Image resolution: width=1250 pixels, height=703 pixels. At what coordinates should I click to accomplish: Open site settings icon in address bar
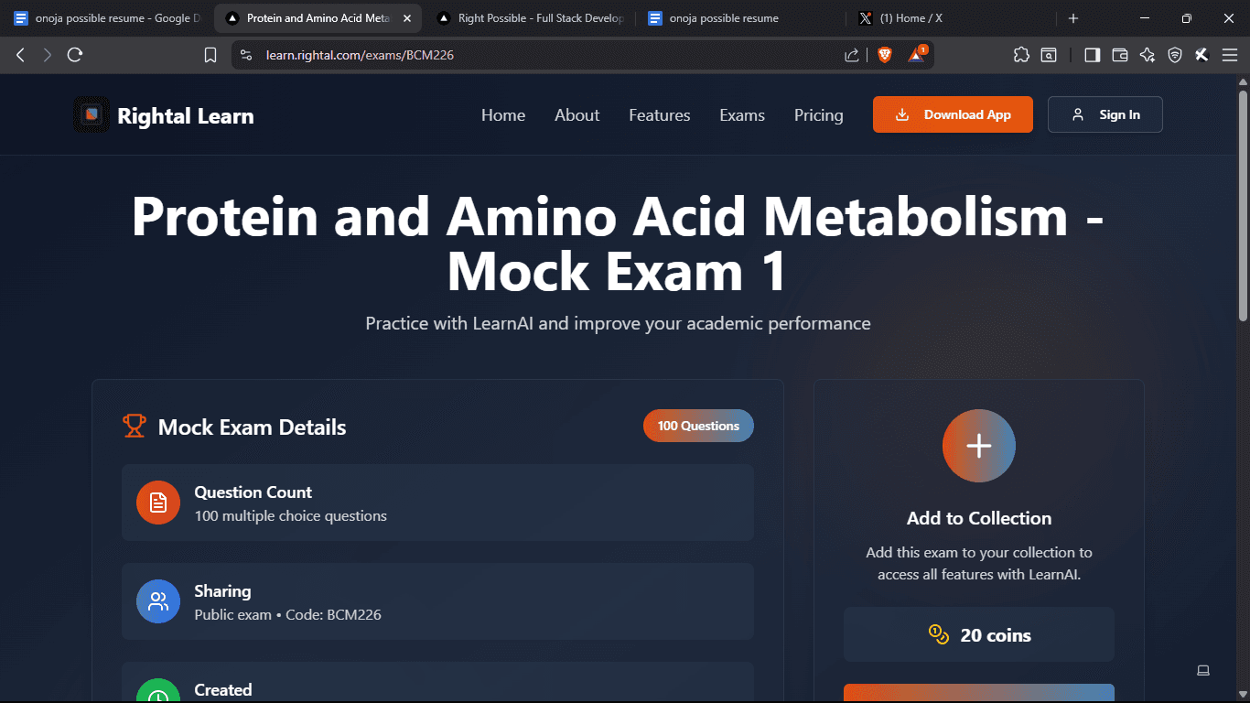pyautogui.click(x=245, y=55)
